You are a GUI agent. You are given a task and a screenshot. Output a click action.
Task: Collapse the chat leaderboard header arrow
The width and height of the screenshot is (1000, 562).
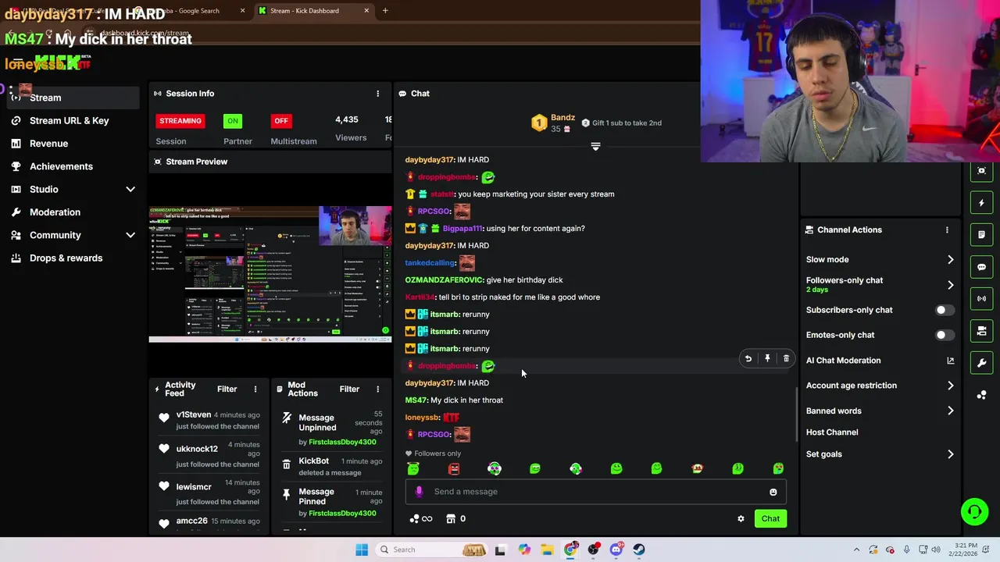pos(595,147)
